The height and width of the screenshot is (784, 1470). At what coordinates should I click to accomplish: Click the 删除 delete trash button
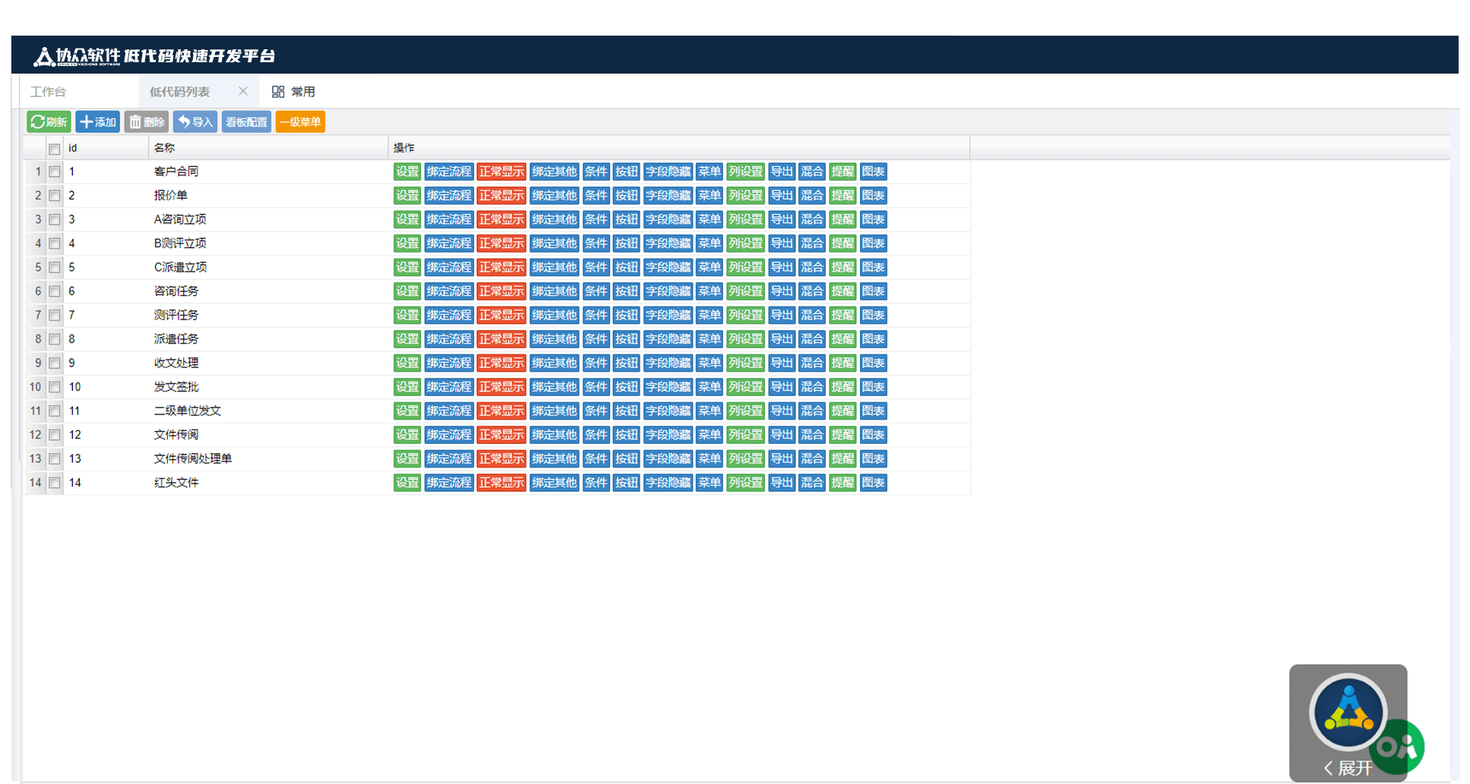[147, 122]
